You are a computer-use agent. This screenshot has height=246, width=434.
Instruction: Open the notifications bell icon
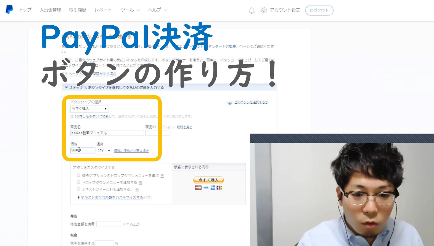pyautogui.click(x=252, y=10)
